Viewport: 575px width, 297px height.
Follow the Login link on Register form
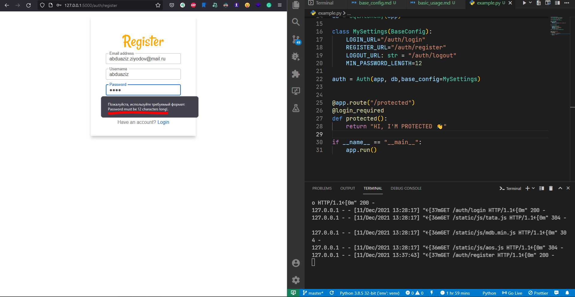pyautogui.click(x=163, y=122)
